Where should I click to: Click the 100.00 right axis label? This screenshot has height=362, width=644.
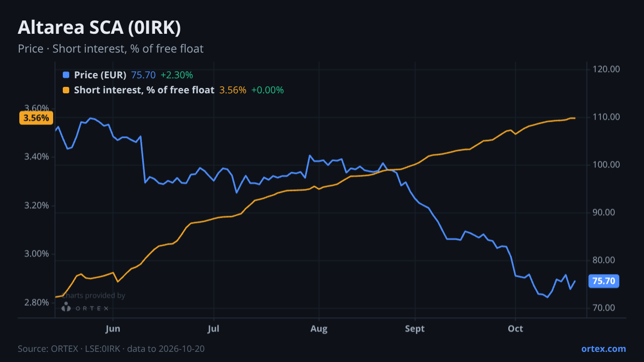click(x=606, y=165)
